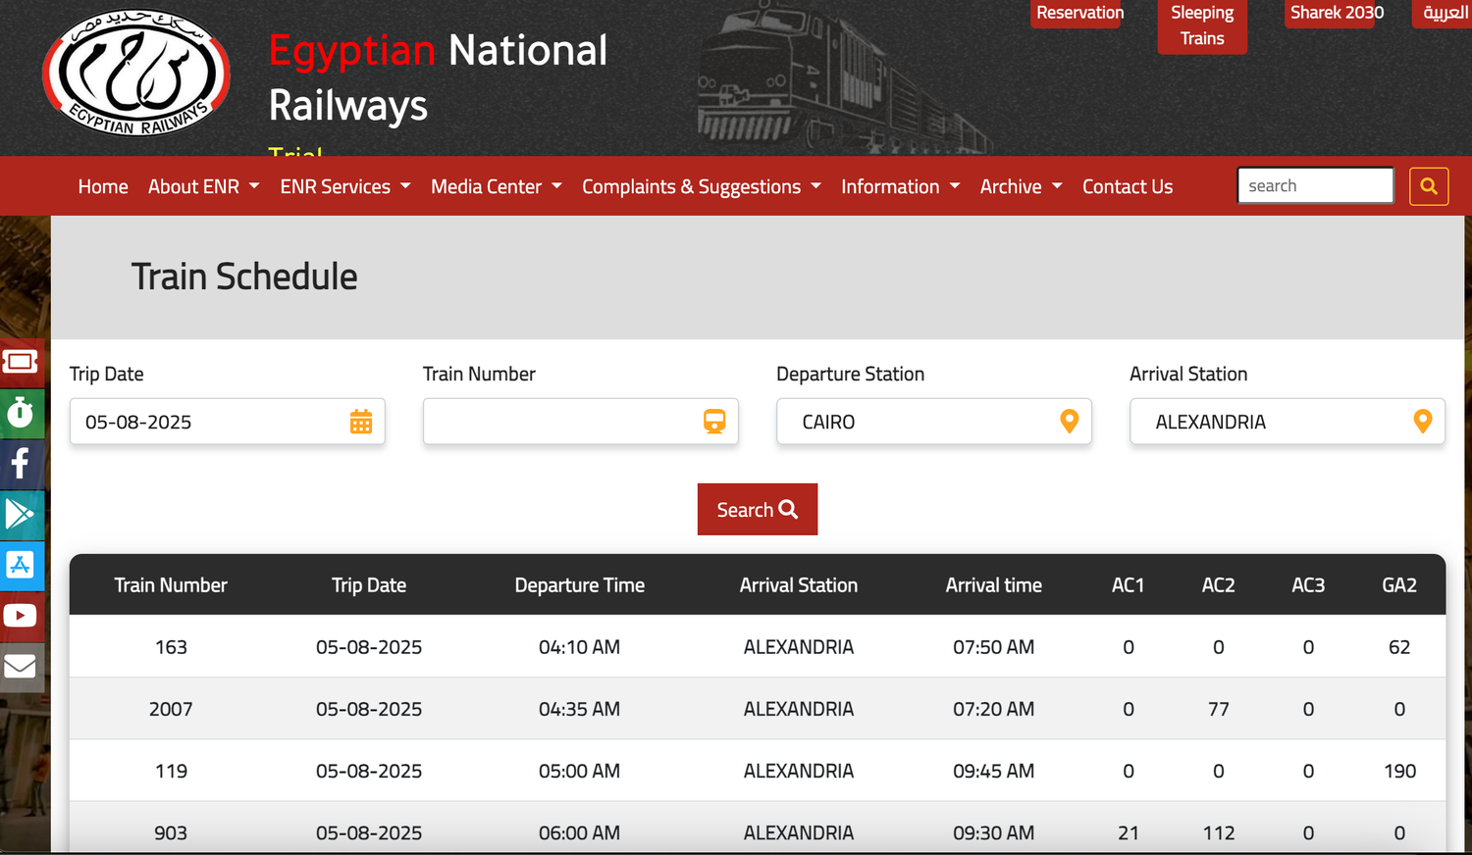Click the location pin for Departure Station
This screenshot has width=1472, height=855.
(x=1069, y=421)
